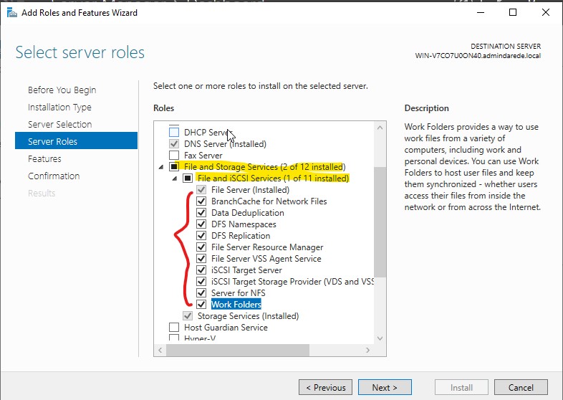Uncheck BranchCache for Network Files

pos(201,201)
